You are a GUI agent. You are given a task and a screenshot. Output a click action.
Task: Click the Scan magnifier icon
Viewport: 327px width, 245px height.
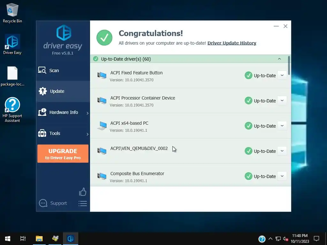(42, 71)
